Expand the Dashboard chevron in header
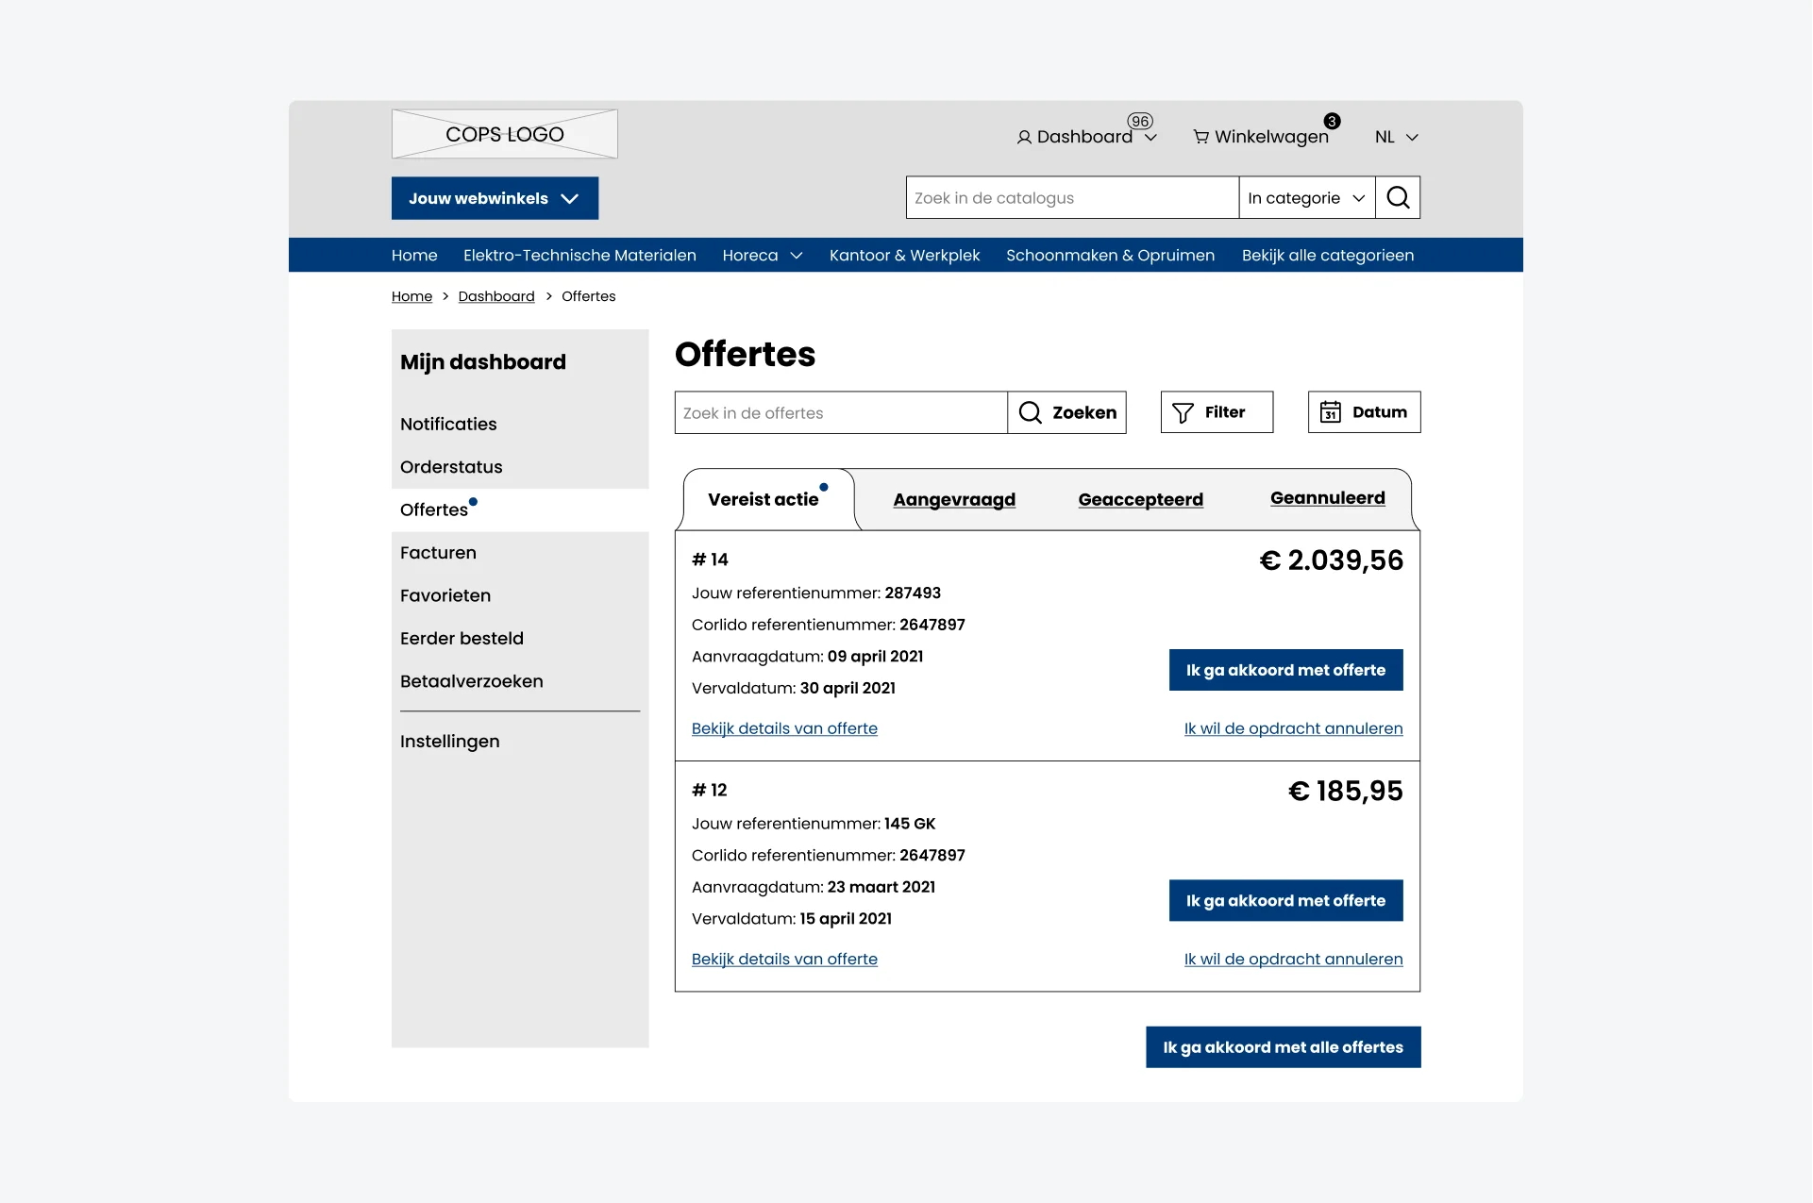The height and width of the screenshot is (1203, 1813). point(1150,138)
